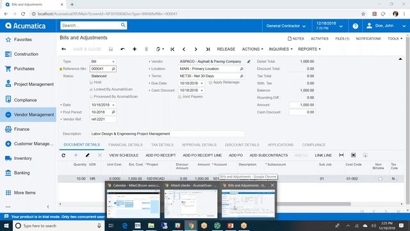Collapse the left navigation sidebar
The width and height of the screenshot is (410, 231).
[48, 207]
